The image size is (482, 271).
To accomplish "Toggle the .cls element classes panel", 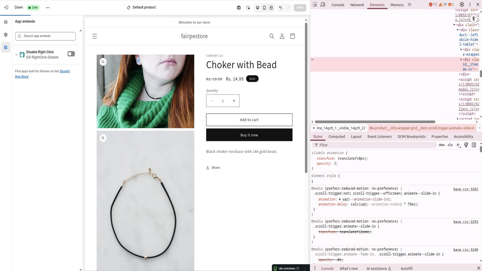I will click(450, 145).
